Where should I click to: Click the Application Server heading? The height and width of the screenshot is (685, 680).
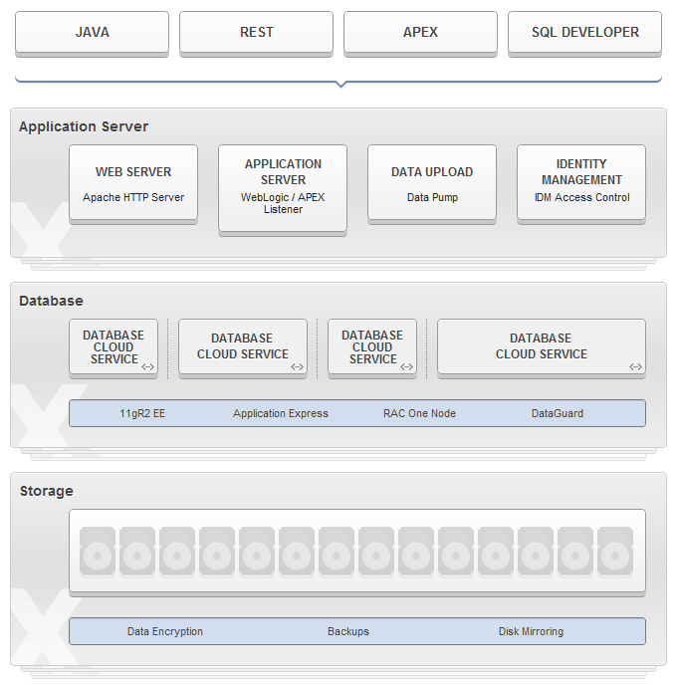pyautogui.click(x=84, y=126)
